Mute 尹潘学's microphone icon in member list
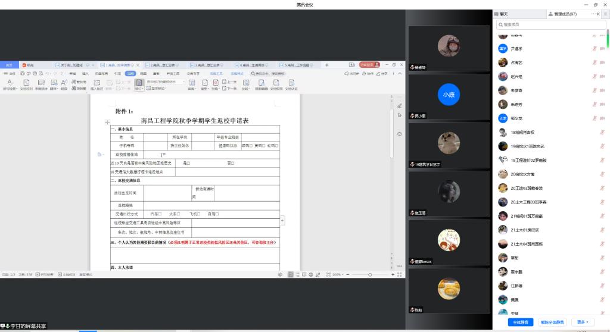This screenshot has height=332, width=610. [x=594, y=49]
